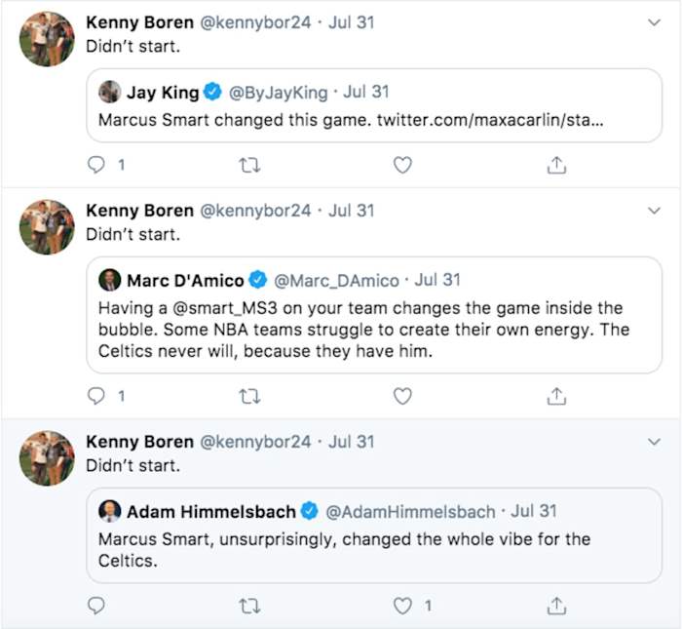The image size is (682, 629).
Task: Share the tweet quoting Adam Himmelsbach
Action: 556,606
